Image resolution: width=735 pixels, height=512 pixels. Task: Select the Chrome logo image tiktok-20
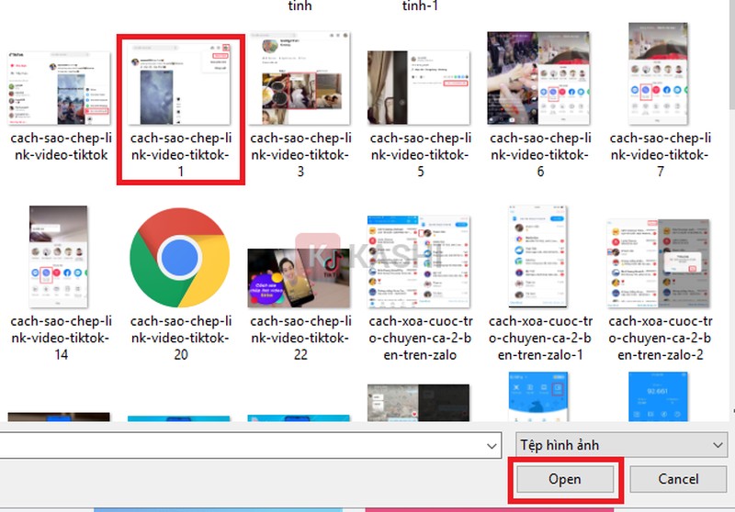[179, 258]
